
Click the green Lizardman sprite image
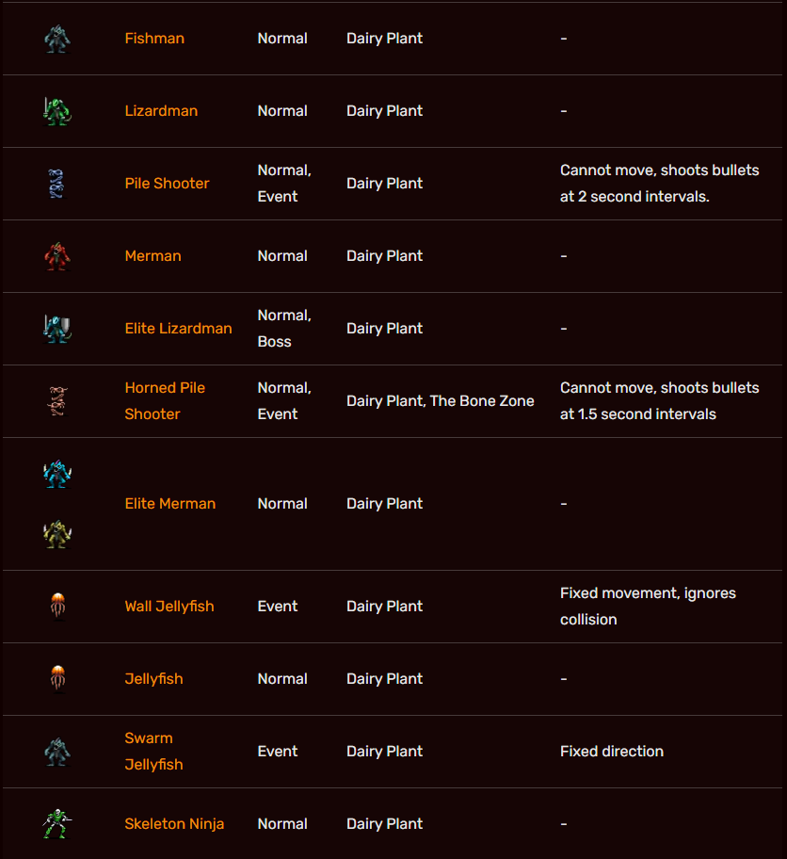(56, 111)
